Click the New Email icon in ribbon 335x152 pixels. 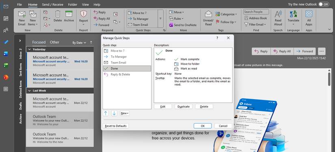22,18
